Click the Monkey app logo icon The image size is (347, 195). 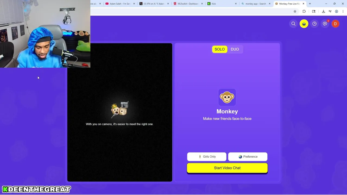[227, 97]
